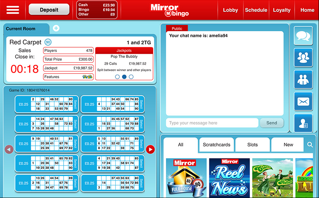Click the Deposit button
The height and width of the screenshot is (198, 319).
pos(49,10)
